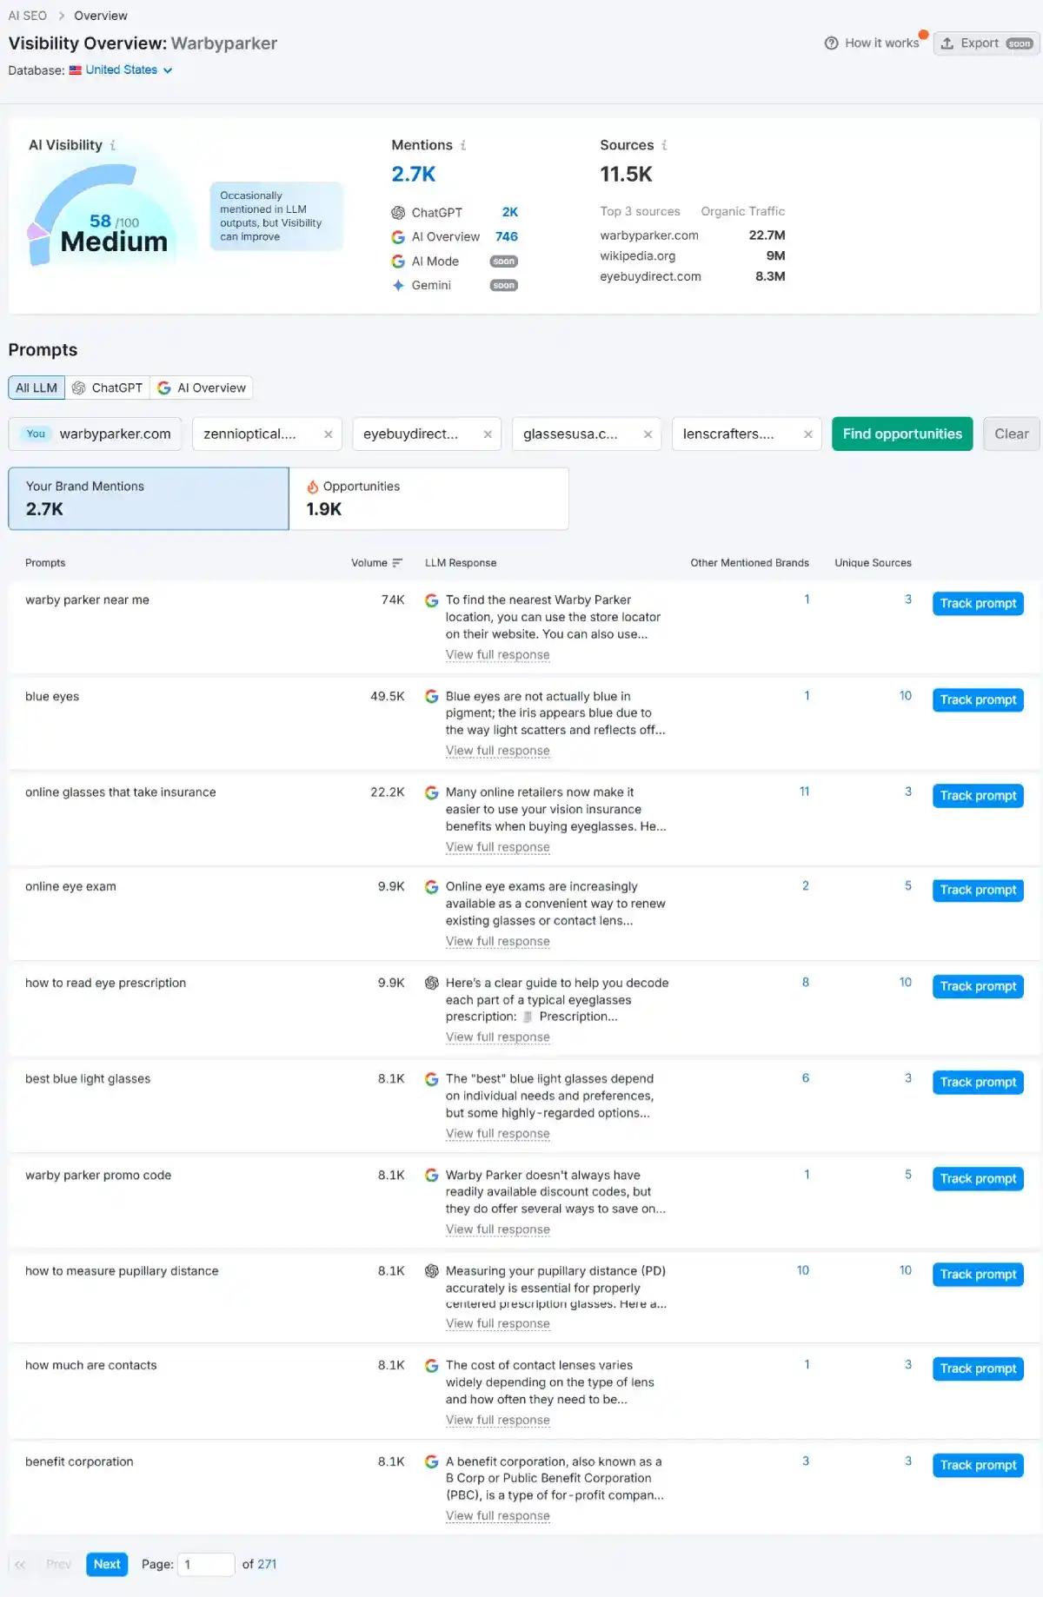Click the How it works help icon
This screenshot has width=1043, height=1597.
click(832, 43)
